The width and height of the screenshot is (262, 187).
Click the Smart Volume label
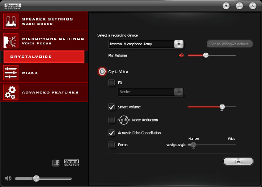coord(129,107)
